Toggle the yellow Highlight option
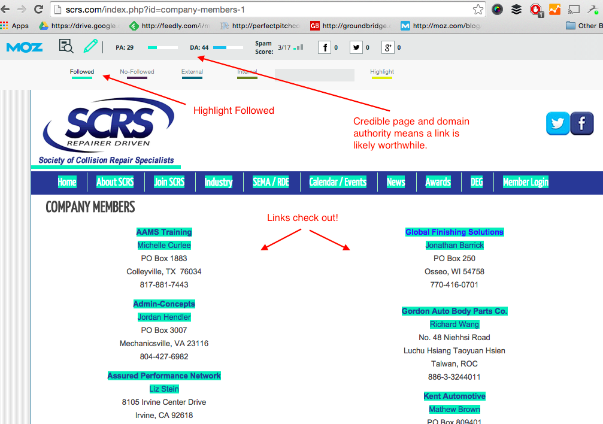Viewport: 603px width, 424px height. pos(382,73)
